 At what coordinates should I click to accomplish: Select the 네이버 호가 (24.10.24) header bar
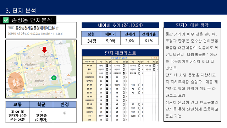120,25
